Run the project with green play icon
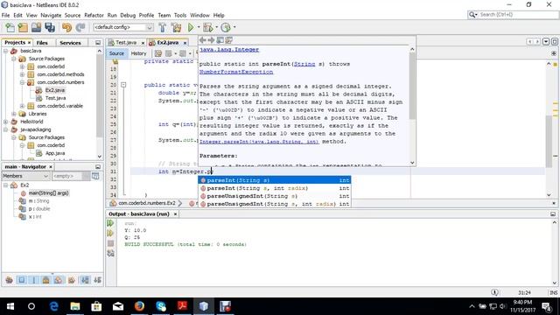The height and width of the screenshot is (315, 560). [x=191, y=27]
